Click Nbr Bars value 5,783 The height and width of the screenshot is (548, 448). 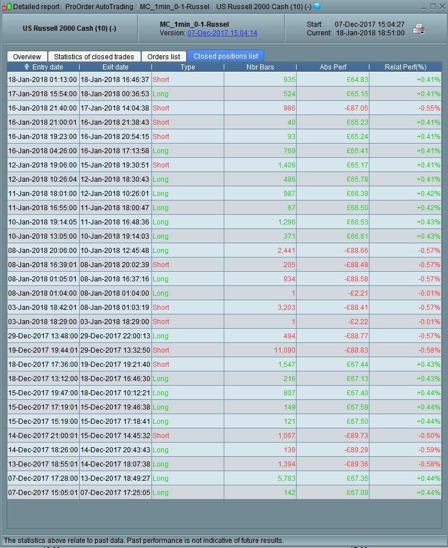[x=286, y=479]
